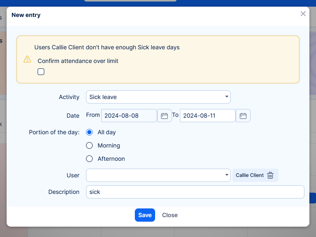The height and width of the screenshot is (237, 316).
Task: Click the yellow warning triangle icon
Action: [27, 59]
